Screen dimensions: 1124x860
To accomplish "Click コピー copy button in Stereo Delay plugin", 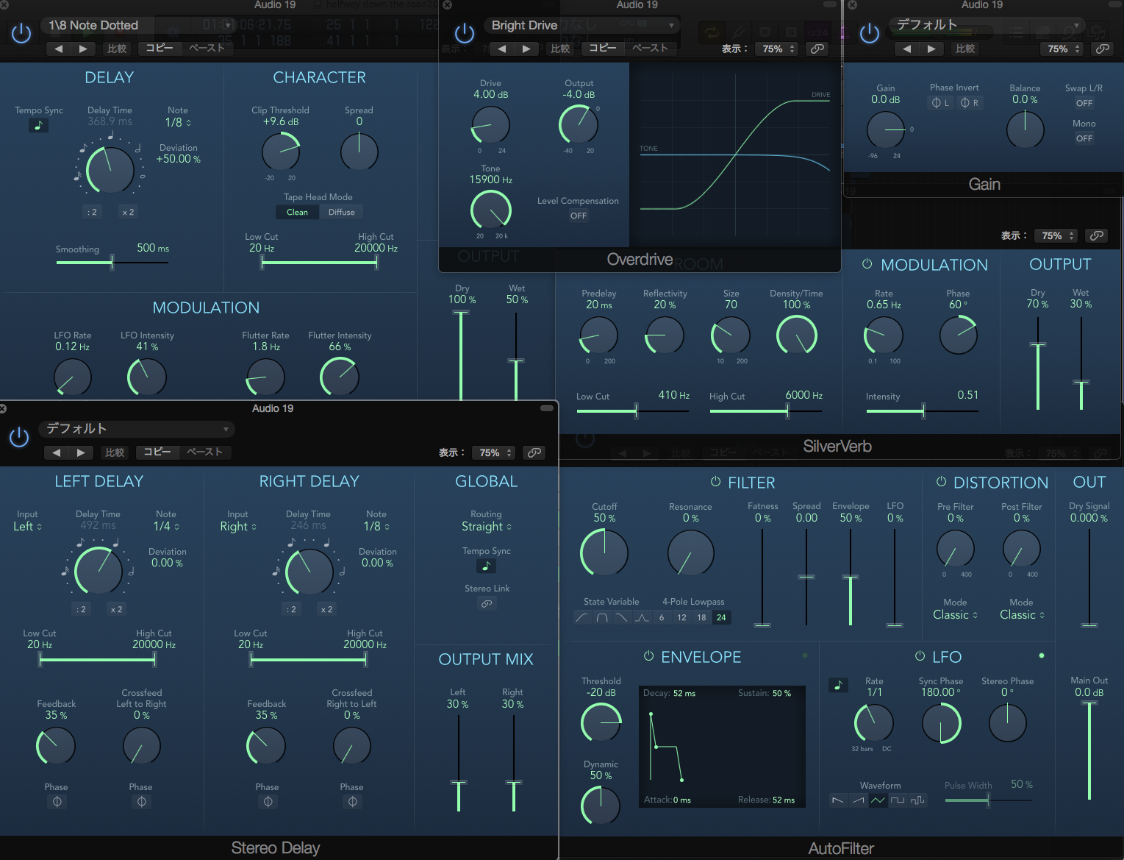I will click(x=157, y=452).
